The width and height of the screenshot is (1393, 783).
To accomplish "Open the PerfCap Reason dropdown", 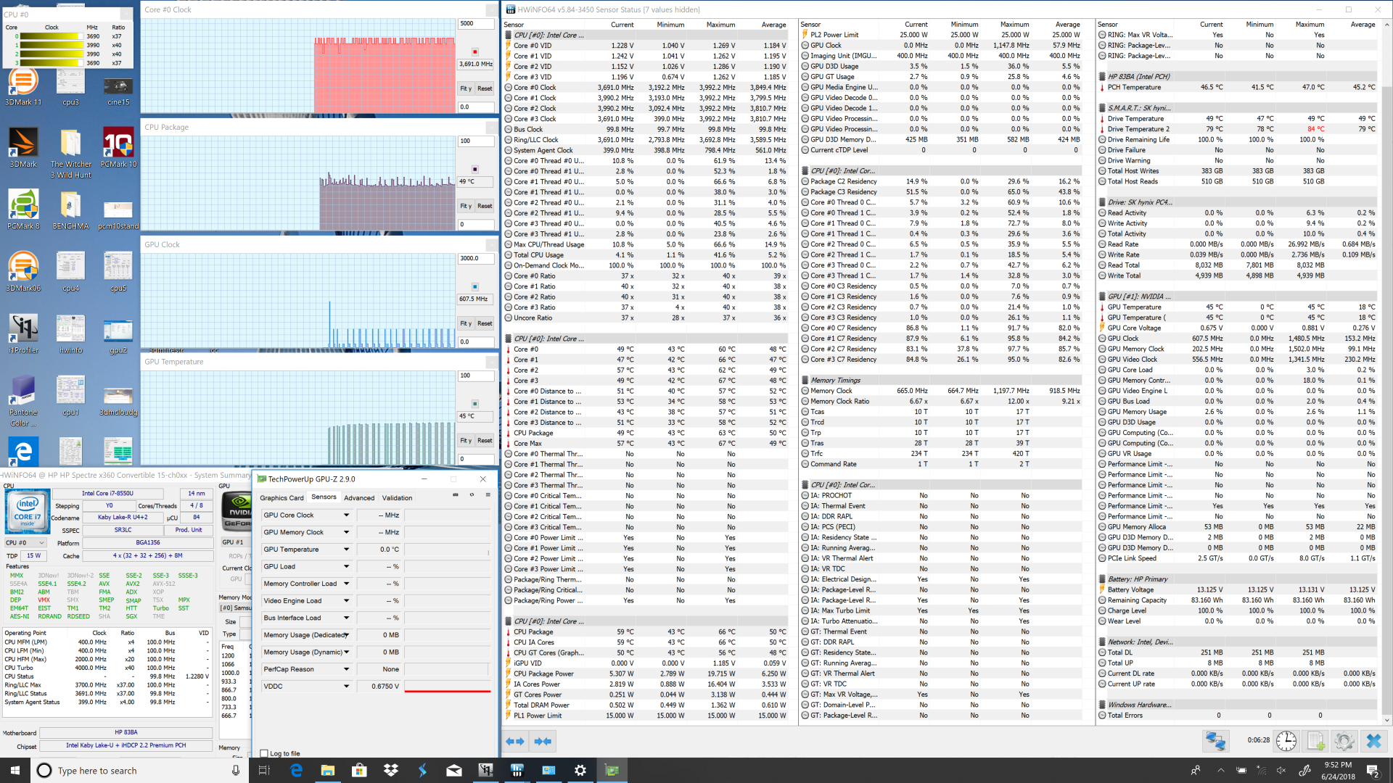I will coord(346,669).
